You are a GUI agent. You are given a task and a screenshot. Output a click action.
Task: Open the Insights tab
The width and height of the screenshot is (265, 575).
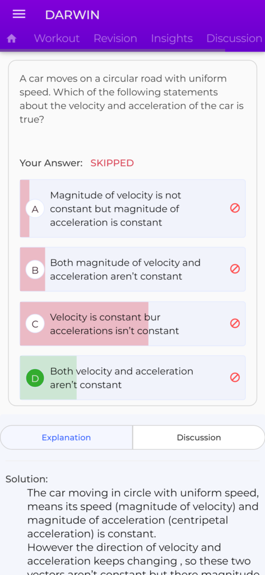pos(171,39)
